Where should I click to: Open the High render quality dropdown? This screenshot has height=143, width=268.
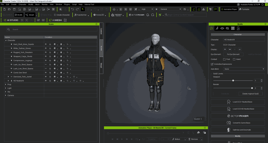coord(147,9)
